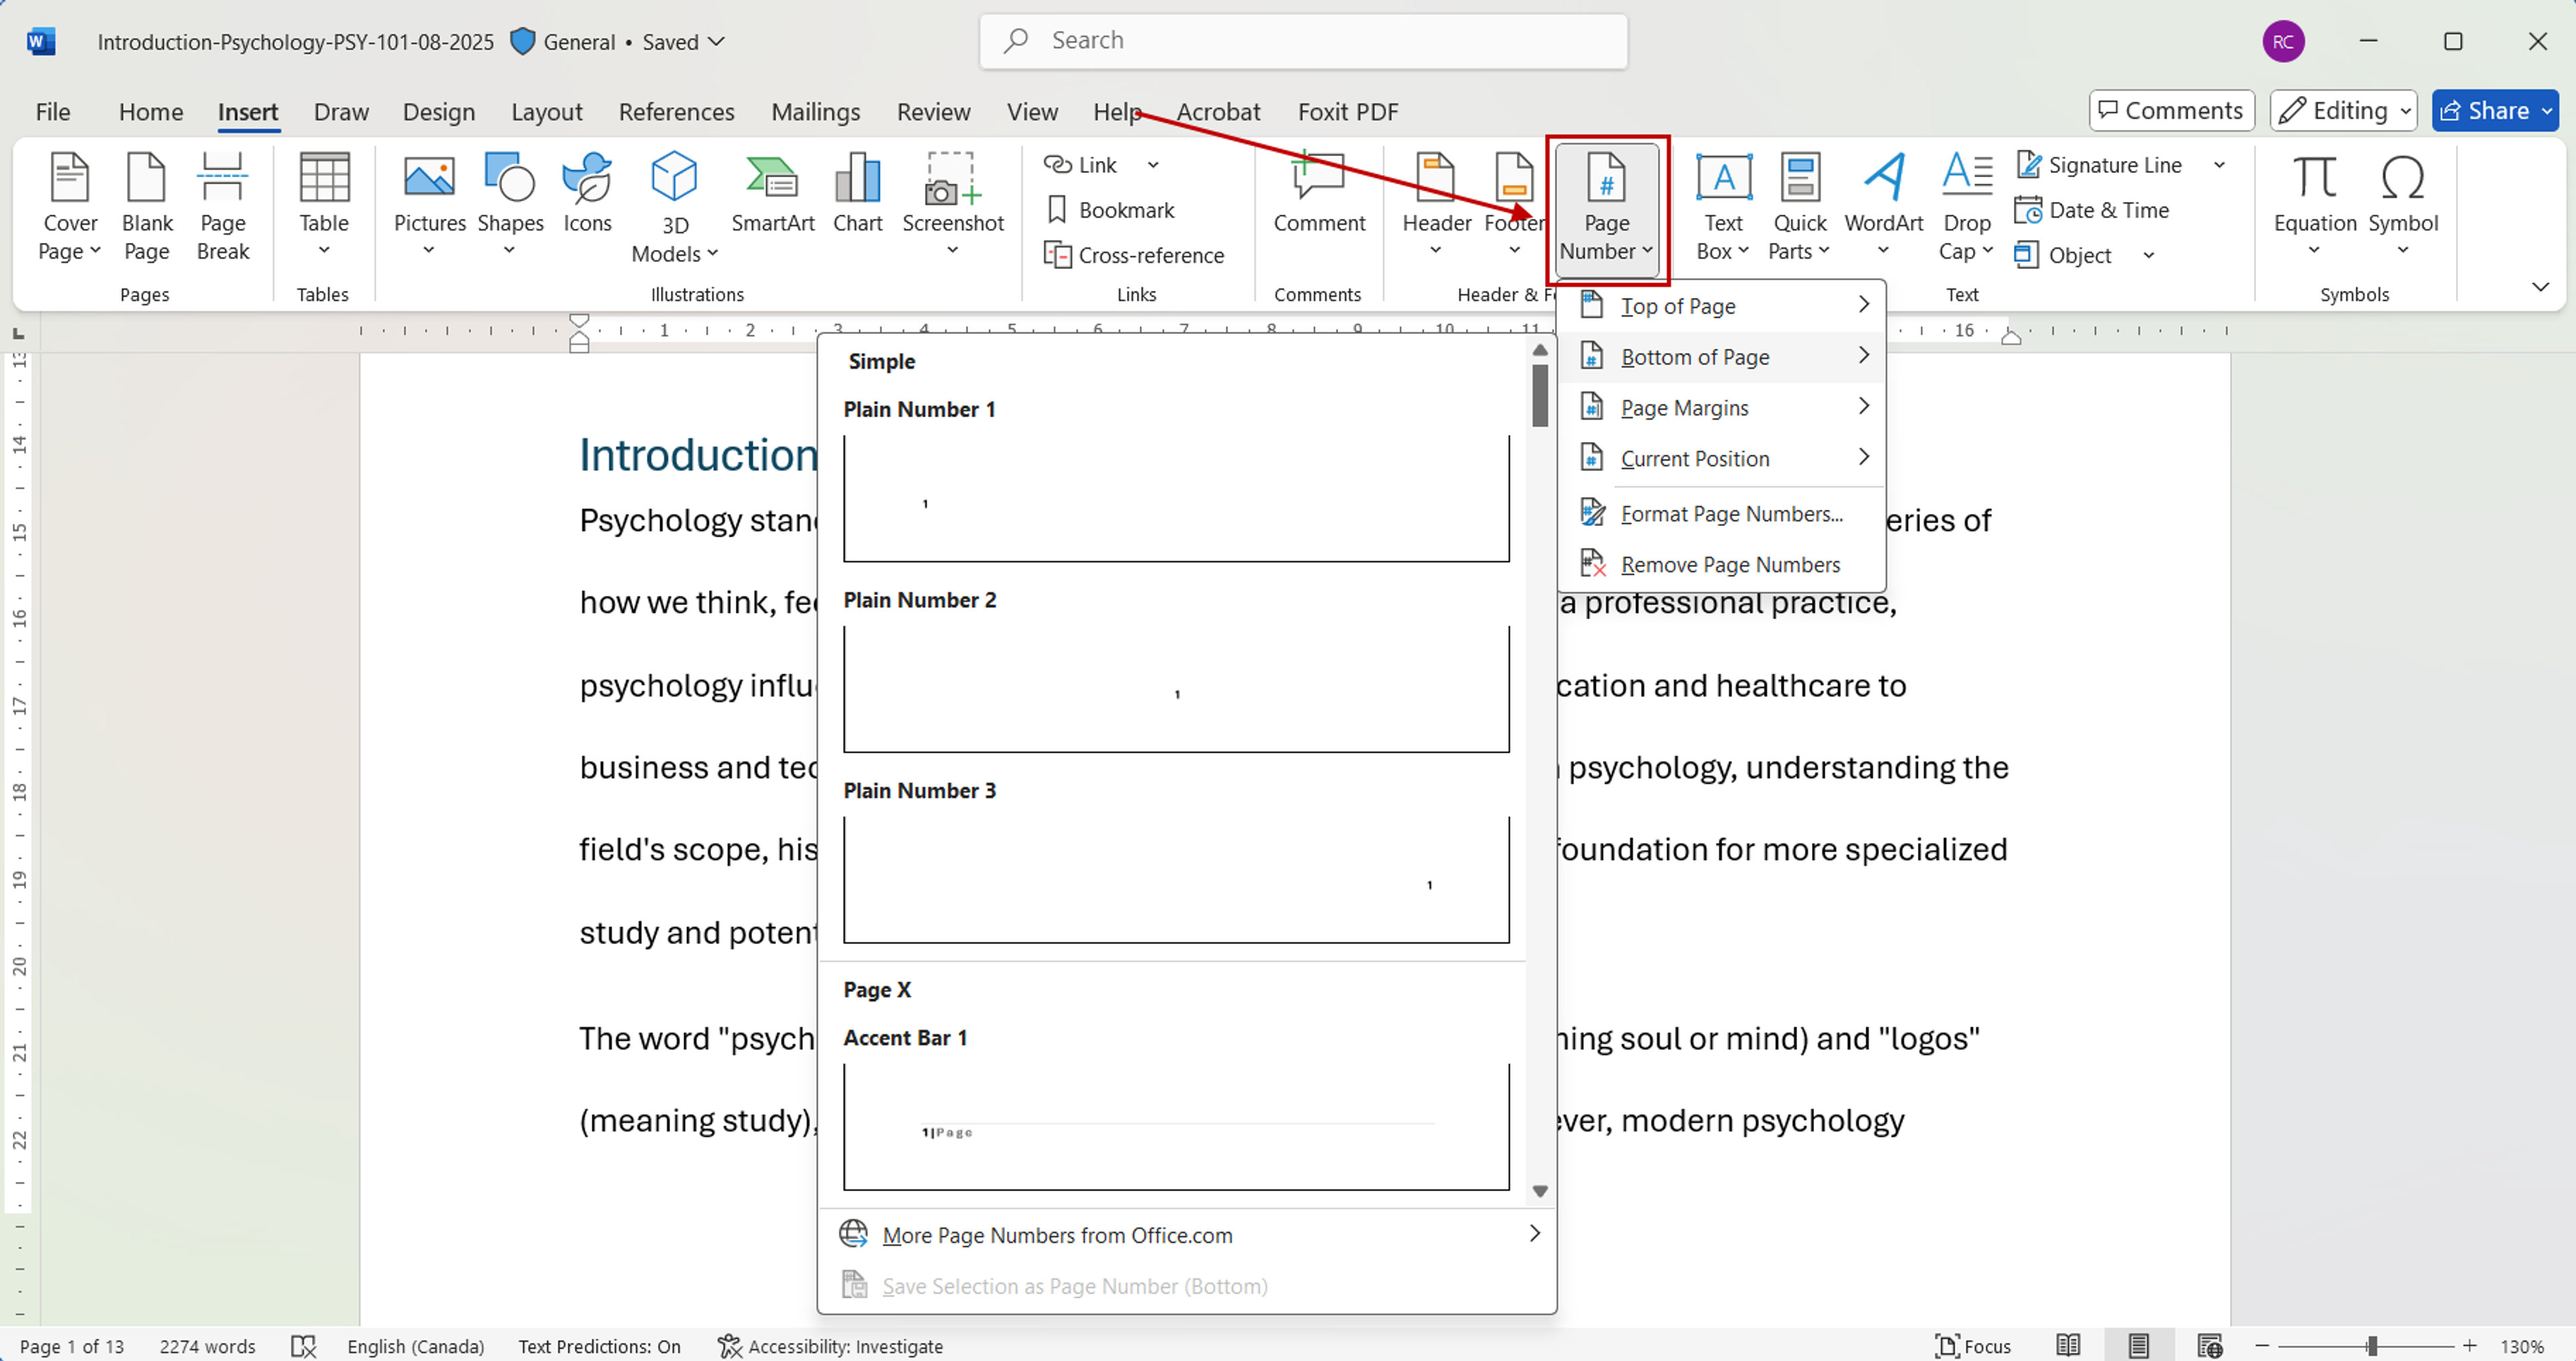Add a new Comment

[1318, 195]
